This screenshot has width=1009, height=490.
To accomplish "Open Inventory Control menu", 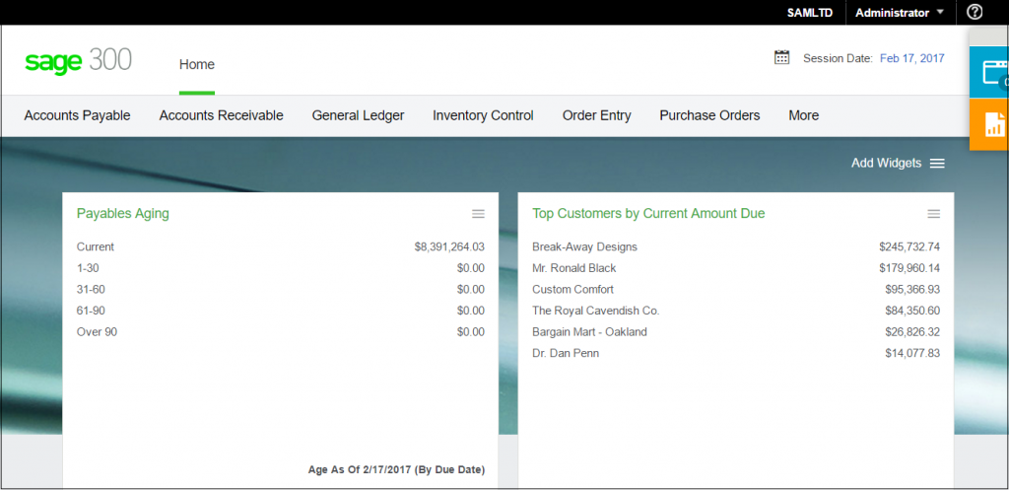I will click(483, 116).
